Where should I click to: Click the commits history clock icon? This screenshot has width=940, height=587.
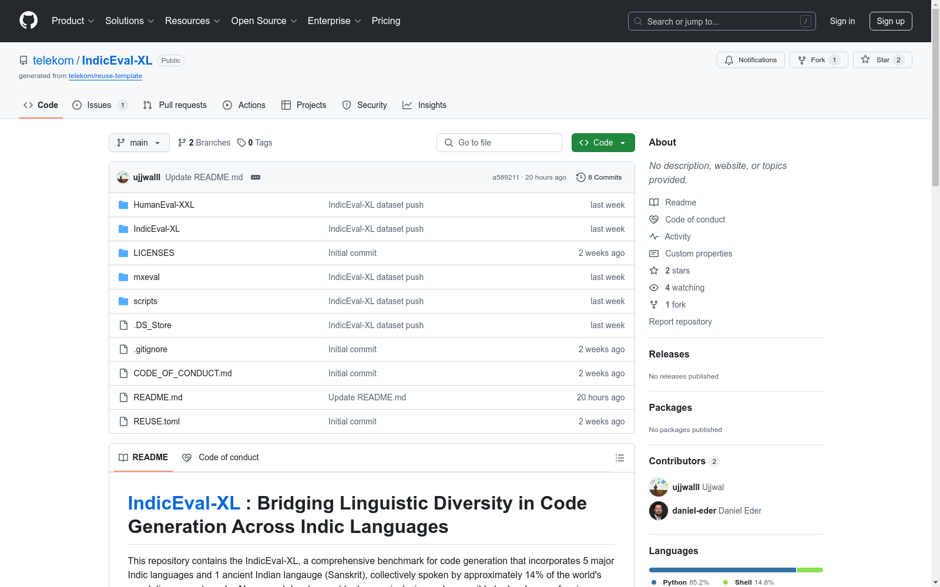pyautogui.click(x=581, y=177)
